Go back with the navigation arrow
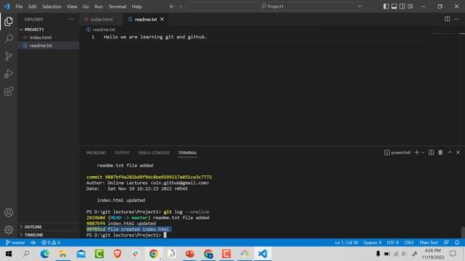 point(171,7)
